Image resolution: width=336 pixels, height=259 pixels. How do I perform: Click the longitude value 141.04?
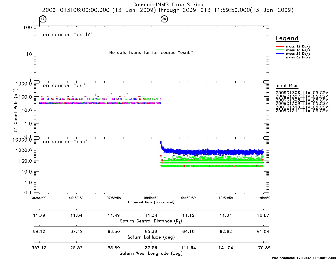point(226,248)
